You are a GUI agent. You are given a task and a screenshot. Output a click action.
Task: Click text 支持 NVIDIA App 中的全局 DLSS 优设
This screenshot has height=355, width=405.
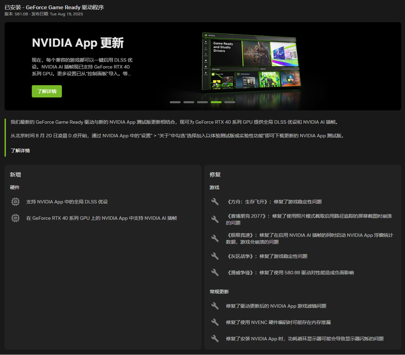[67, 201]
